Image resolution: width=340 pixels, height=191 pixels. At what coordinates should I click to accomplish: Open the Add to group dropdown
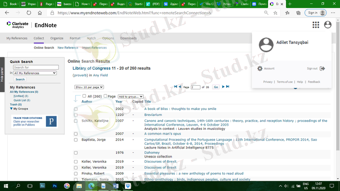pyautogui.click(x=130, y=97)
